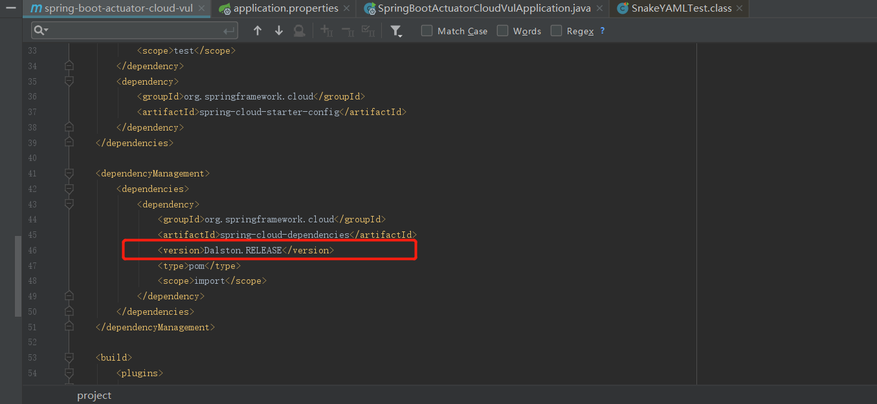The height and width of the screenshot is (404, 877).
Task: Switch to spring-boot-actuator-cloud-vul tab
Action: 118,8
